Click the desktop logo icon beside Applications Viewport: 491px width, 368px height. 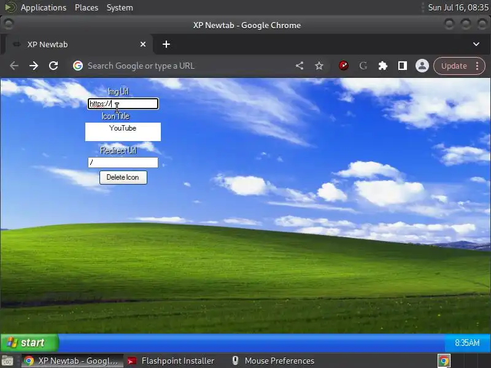click(x=10, y=7)
